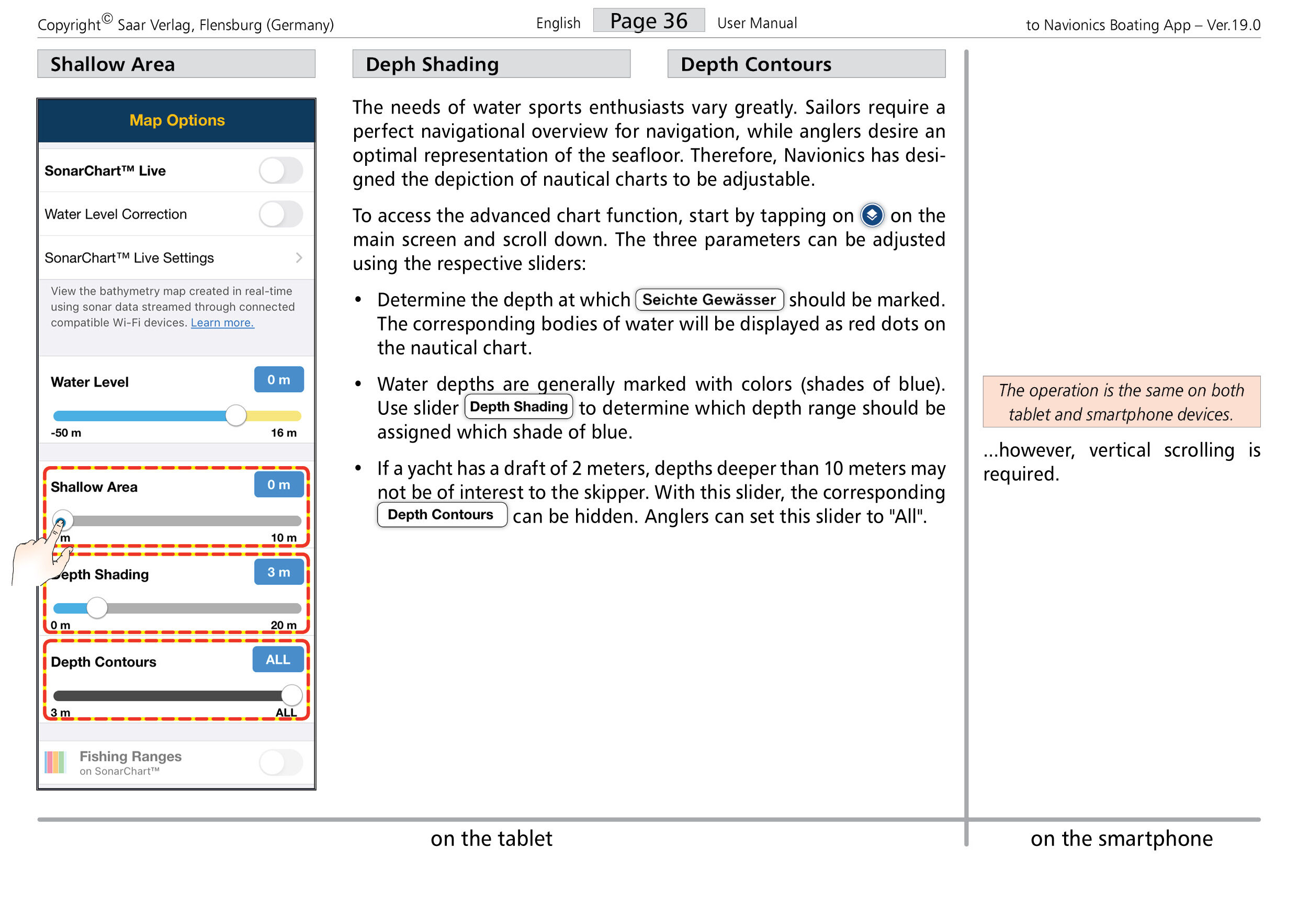This screenshot has width=1298, height=915.
Task: Select the Shallow Area section header
Action: 176,64
